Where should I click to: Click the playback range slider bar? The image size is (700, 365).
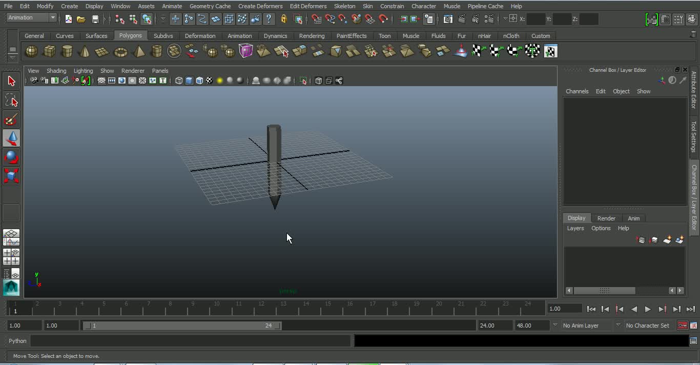(182, 326)
